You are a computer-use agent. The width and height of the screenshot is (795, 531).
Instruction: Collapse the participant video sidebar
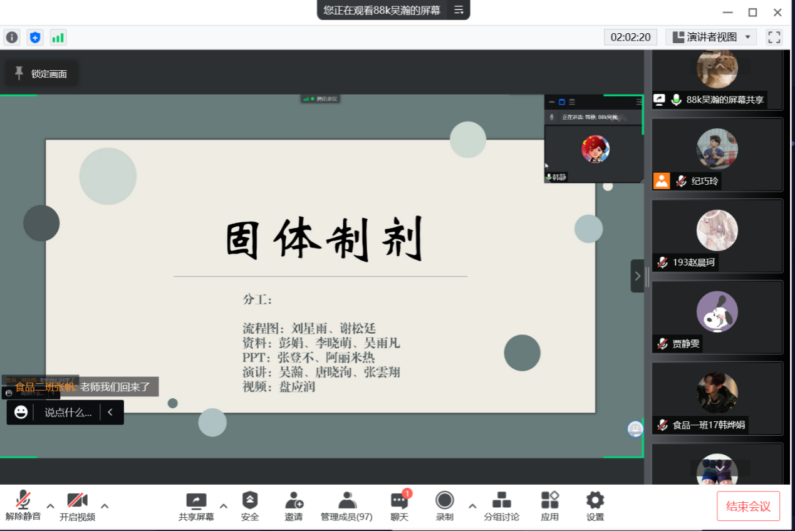[637, 276]
